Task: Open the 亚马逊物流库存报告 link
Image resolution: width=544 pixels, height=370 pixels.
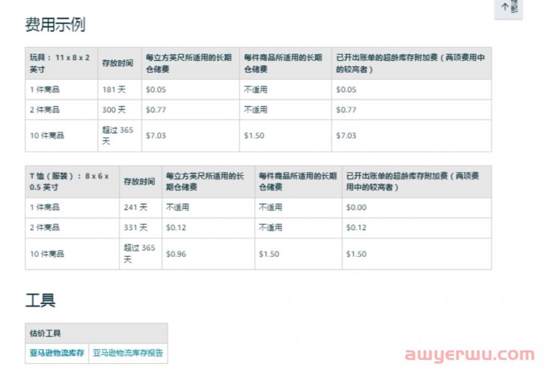Action: coord(128,353)
